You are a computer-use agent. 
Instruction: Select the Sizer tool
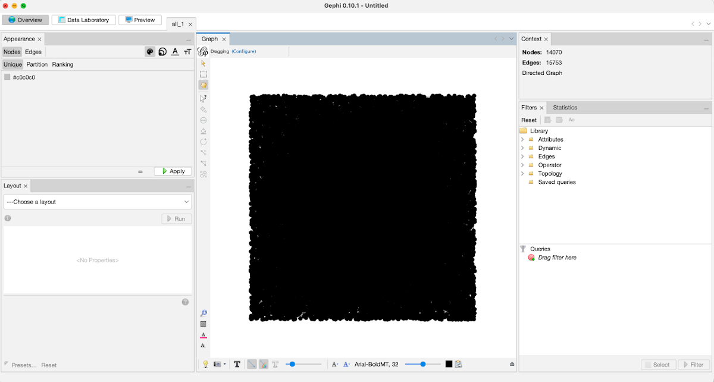pos(203,120)
